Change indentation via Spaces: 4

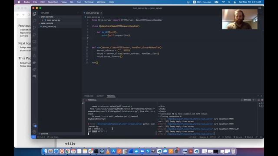pos(204,137)
